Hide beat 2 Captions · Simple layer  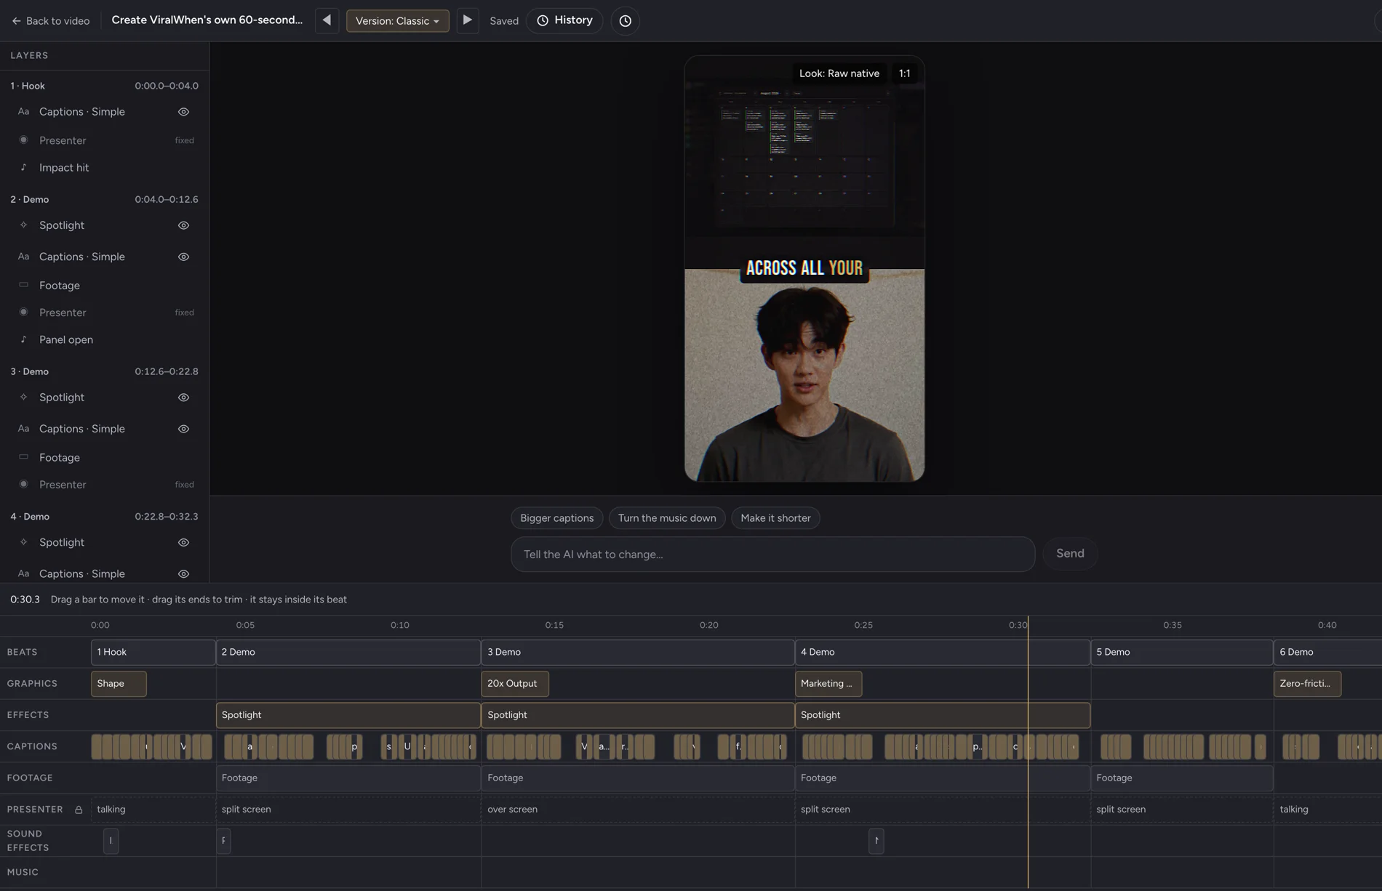183,257
